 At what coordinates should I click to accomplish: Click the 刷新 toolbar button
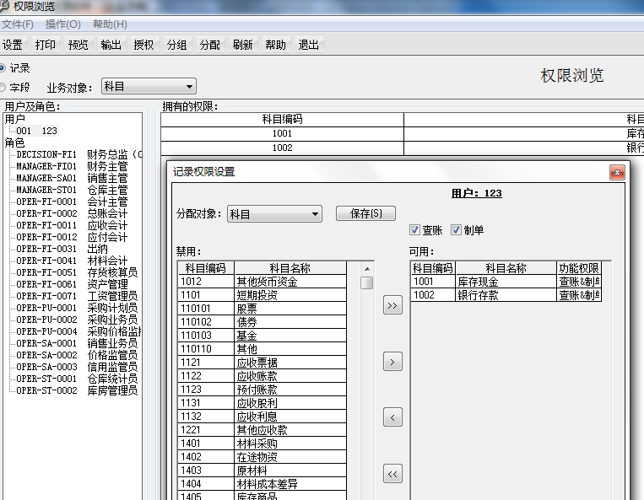click(242, 45)
